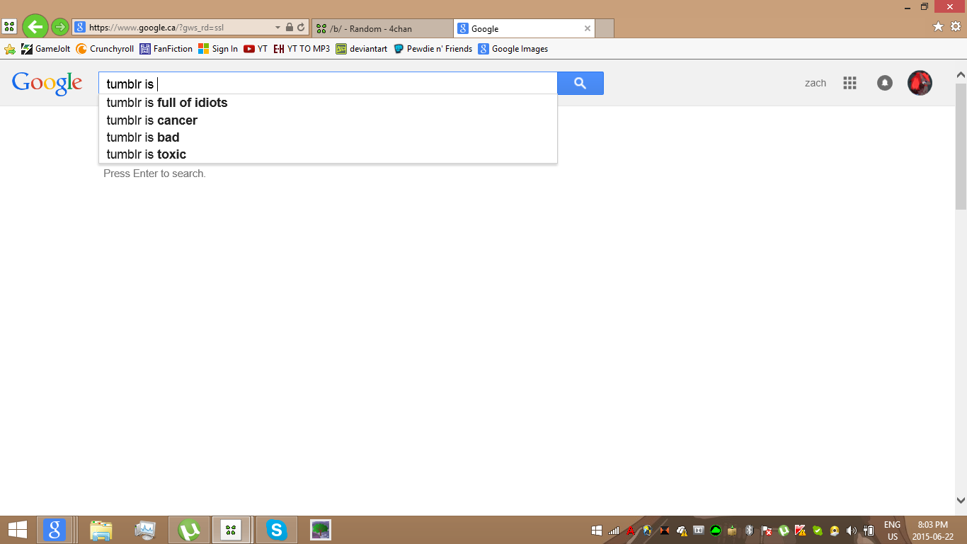Open the Crunchyroll bookmark
The image size is (967, 544).
[x=105, y=49]
